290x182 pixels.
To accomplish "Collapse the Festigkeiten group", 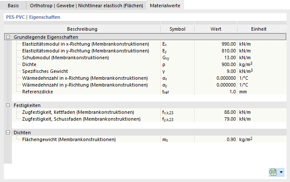I will [8, 105].
